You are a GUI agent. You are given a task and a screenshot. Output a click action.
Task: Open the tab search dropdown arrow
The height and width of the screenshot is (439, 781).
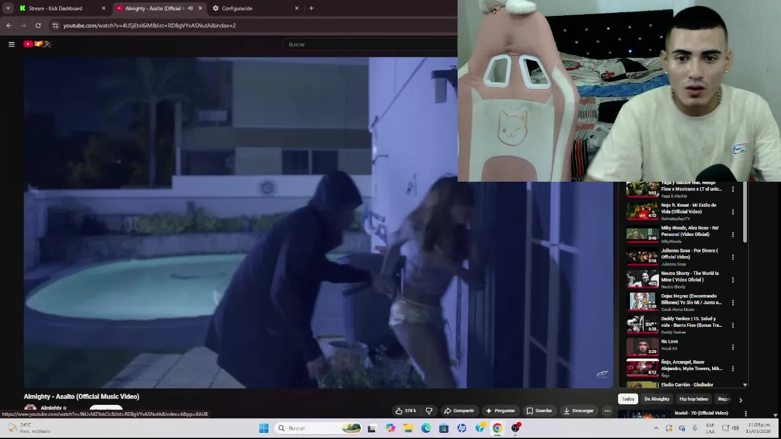[x=7, y=9]
